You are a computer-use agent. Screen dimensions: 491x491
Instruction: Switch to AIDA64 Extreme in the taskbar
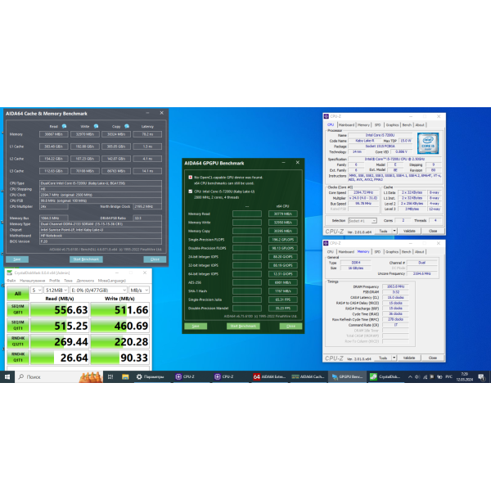pos(269,376)
